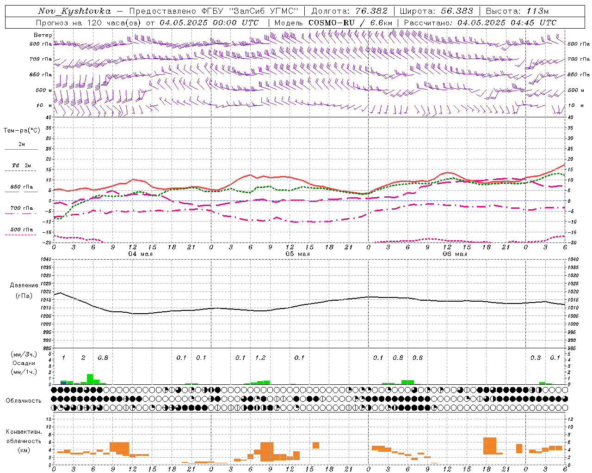Click the provider text ФГБУ "ЗапСиб УГМС"
The height and width of the screenshot is (473, 592).
pyautogui.click(x=250, y=11)
